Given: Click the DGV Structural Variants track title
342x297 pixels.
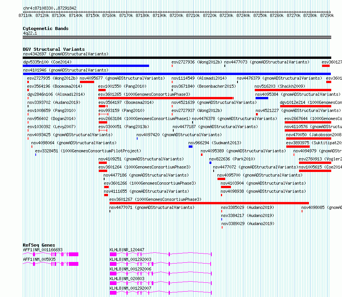Looking at the screenshot, I should point(54,49).
